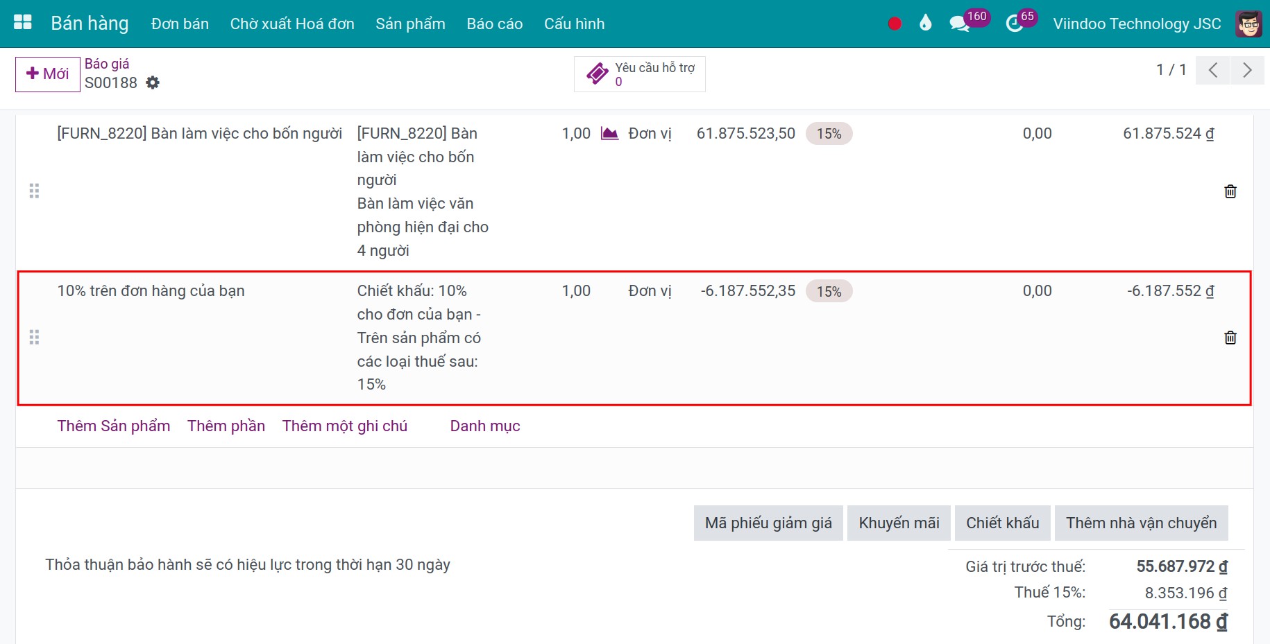Viewport: 1270px width, 644px height.
Task: Click the Bán hàng app title
Action: (90, 24)
